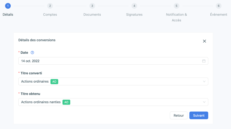Screen dimensions: 231x129
Task: Click the Suivant button
Action: 199,116
